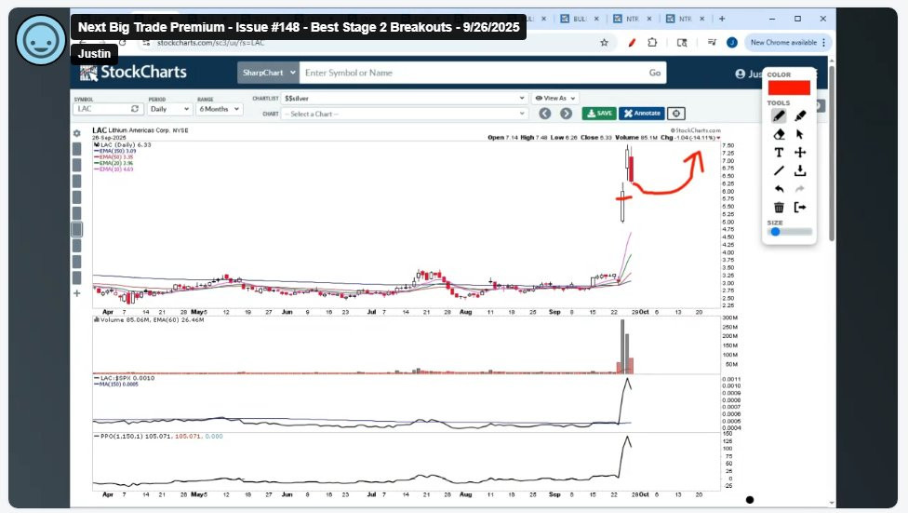Delete drawings with the trash icon
908x513 pixels.
pos(779,207)
